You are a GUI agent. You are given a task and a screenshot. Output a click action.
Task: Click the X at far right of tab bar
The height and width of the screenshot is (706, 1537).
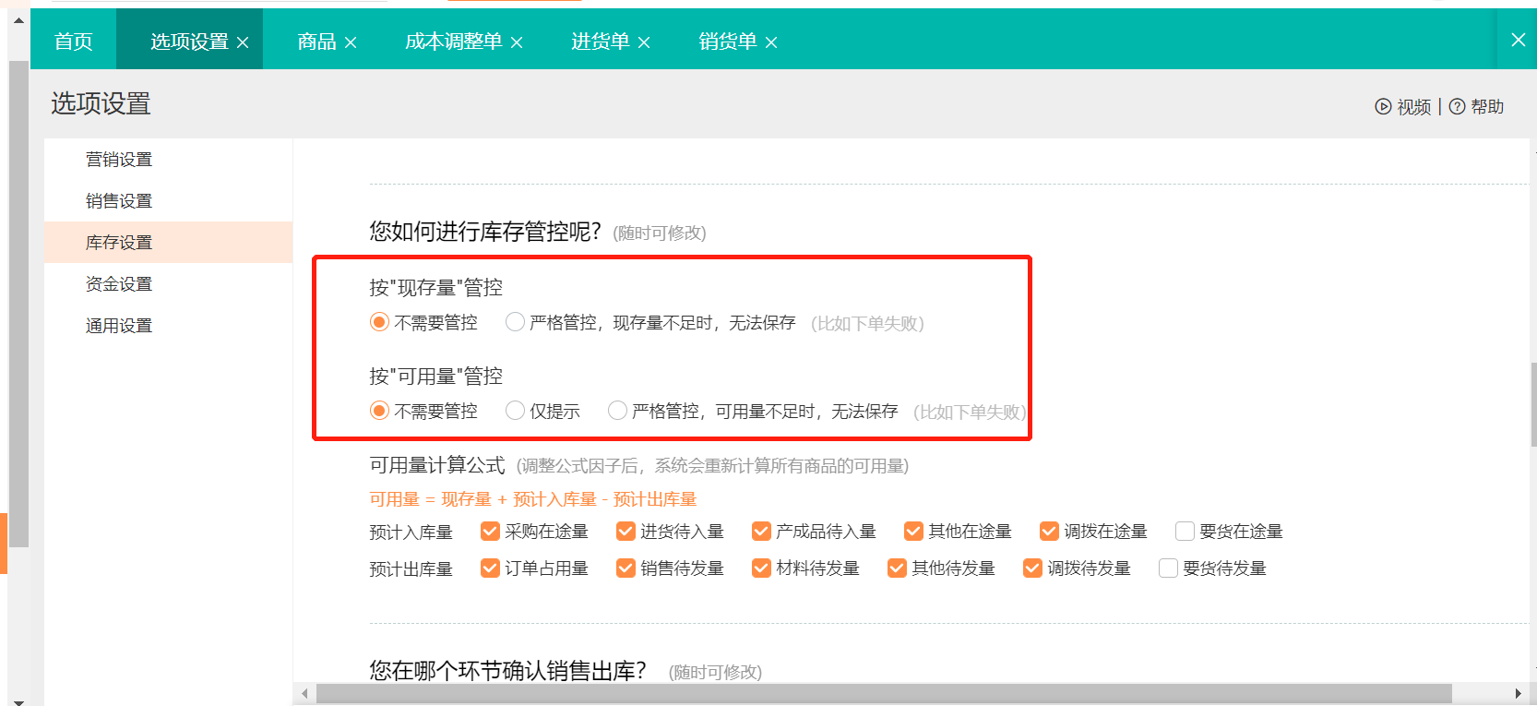[1518, 40]
